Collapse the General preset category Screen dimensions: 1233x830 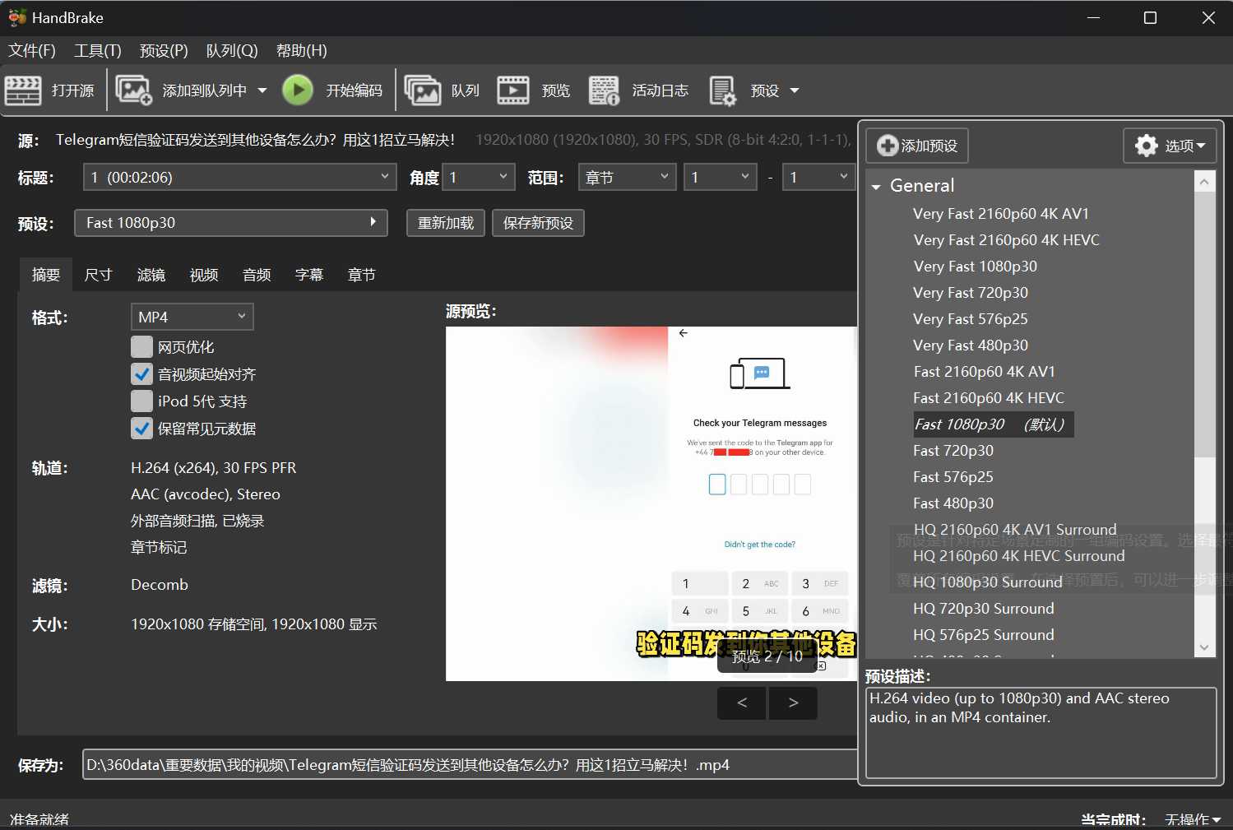tap(877, 187)
